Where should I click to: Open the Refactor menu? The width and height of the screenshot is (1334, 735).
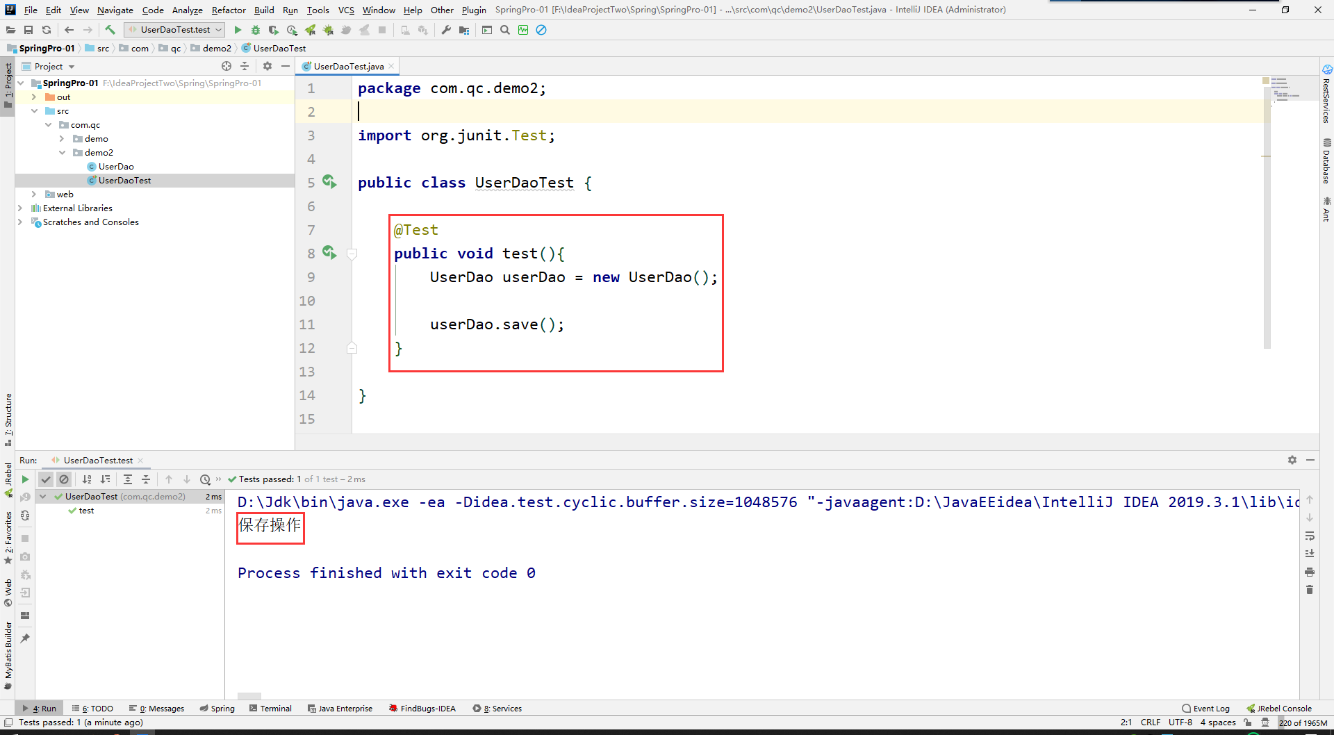[229, 10]
